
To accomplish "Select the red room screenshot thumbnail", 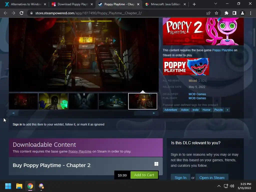I will [23, 101].
